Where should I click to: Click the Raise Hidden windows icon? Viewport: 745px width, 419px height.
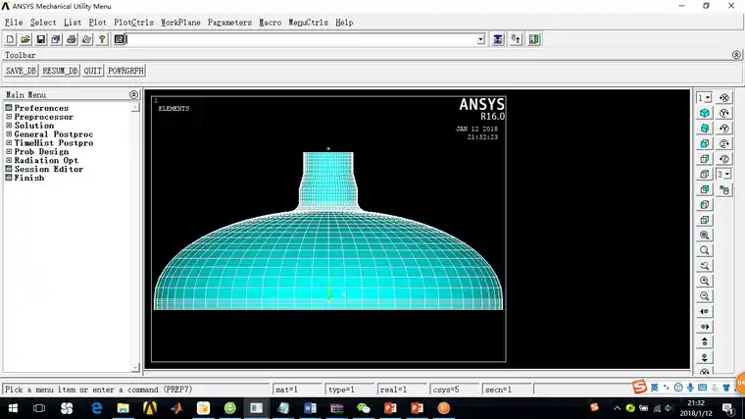pos(497,39)
